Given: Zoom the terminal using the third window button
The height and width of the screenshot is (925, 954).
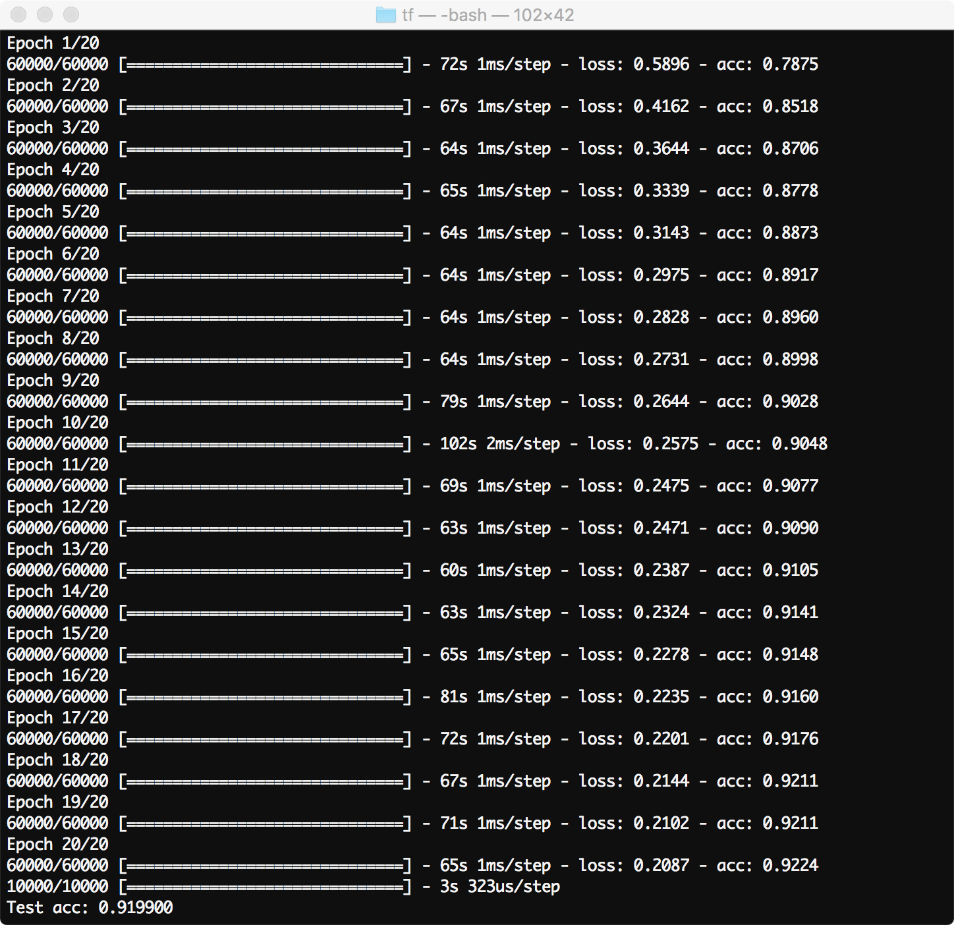Looking at the screenshot, I should click(71, 14).
